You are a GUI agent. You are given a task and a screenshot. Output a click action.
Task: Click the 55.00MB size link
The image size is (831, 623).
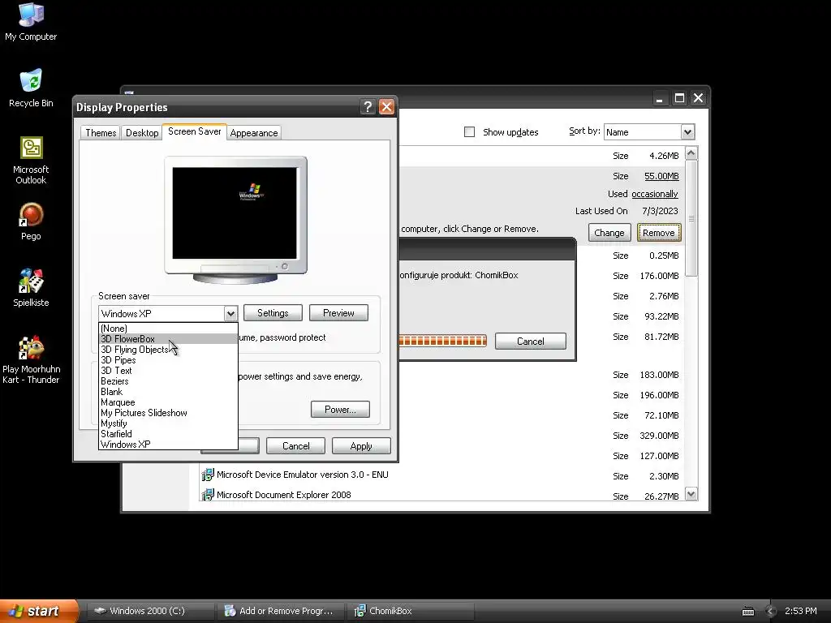click(661, 176)
